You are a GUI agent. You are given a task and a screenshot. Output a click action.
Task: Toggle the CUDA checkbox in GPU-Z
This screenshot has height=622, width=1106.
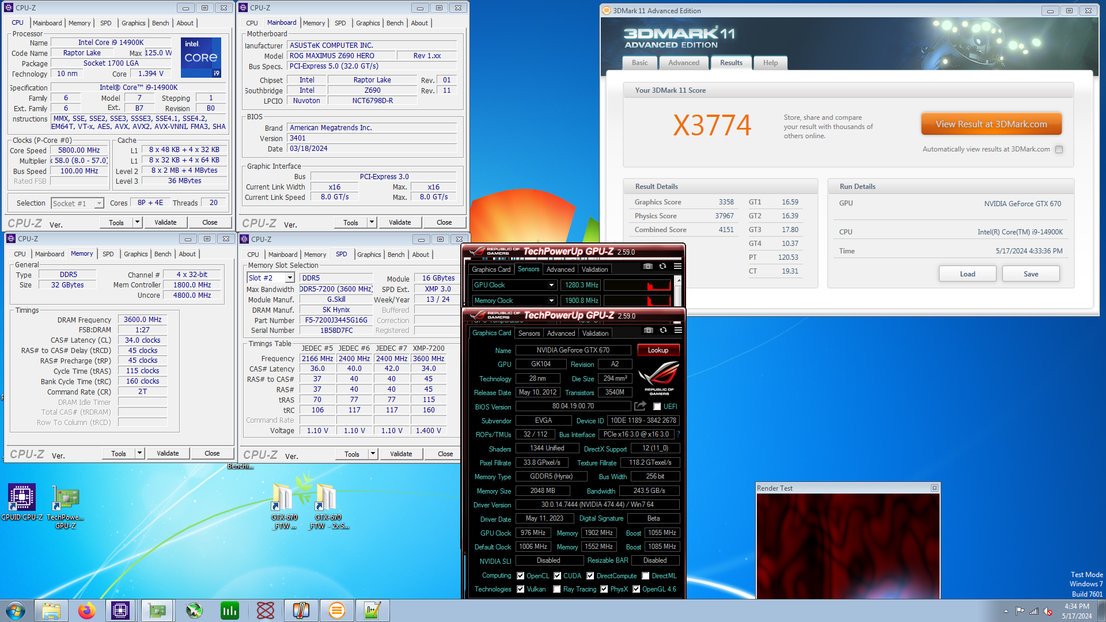click(557, 576)
